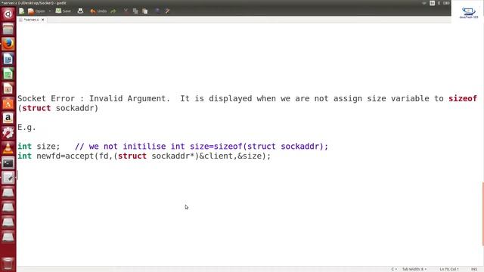The image size is (484, 272).
Task: Open the keyboard layout indicator
Action: tap(432, 3)
